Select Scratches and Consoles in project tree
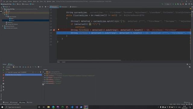This screenshot has height=109, width=193. pos(11,28)
